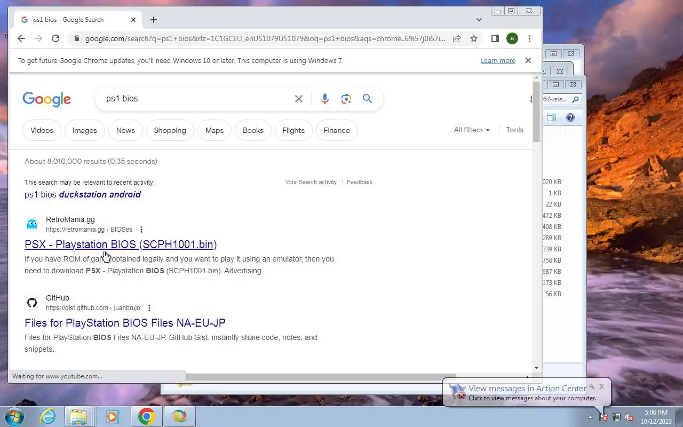Image resolution: width=683 pixels, height=427 pixels.
Task: Open Files for PlayStation BIOS Files NA-EU-JP
Action: coord(125,323)
